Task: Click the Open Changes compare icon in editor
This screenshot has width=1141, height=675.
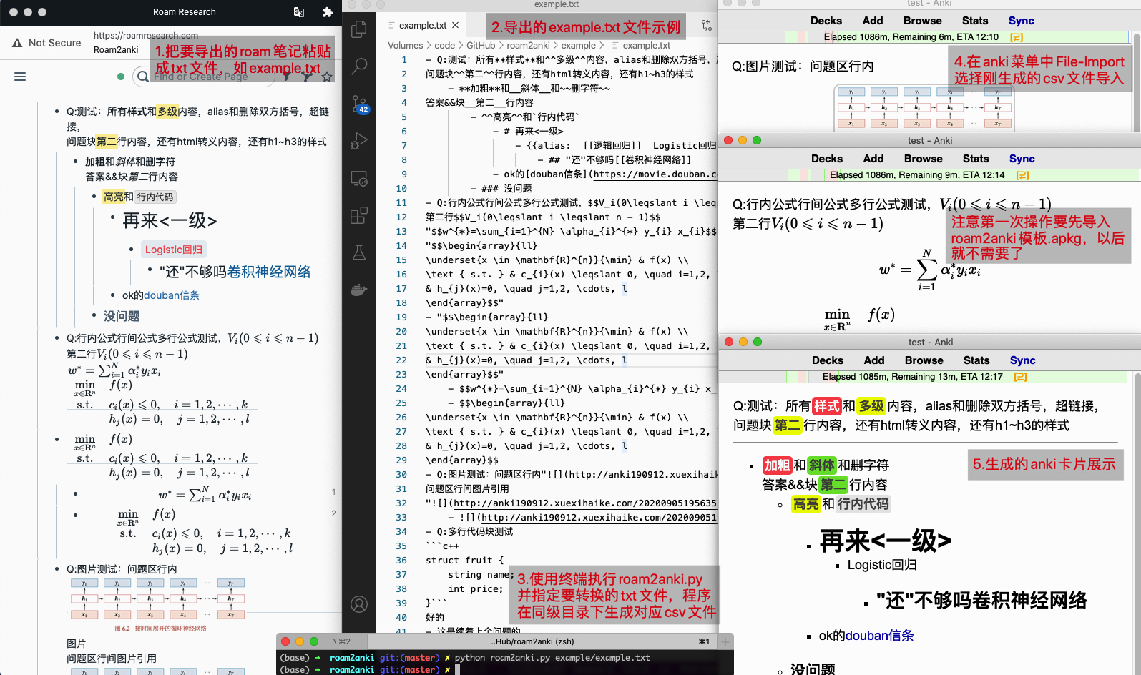Action: tap(707, 25)
